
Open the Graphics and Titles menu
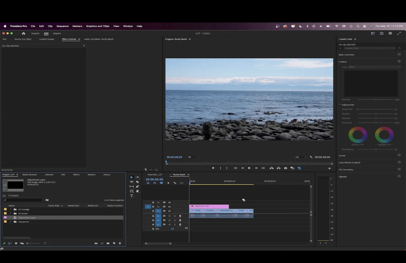[x=98, y=26]
